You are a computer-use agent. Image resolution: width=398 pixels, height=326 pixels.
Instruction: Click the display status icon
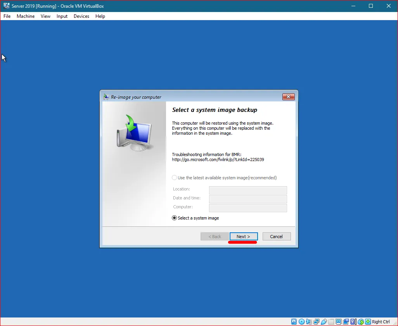tap(339, 321)
